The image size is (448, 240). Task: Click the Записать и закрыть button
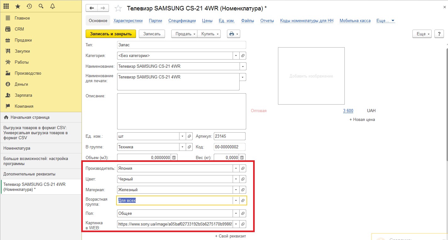pyautogui.click(x=111, y=34)
